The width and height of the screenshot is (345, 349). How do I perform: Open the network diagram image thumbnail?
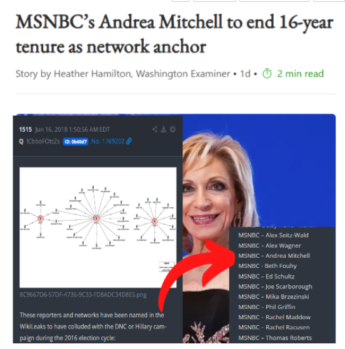click(x=98, y=227)
